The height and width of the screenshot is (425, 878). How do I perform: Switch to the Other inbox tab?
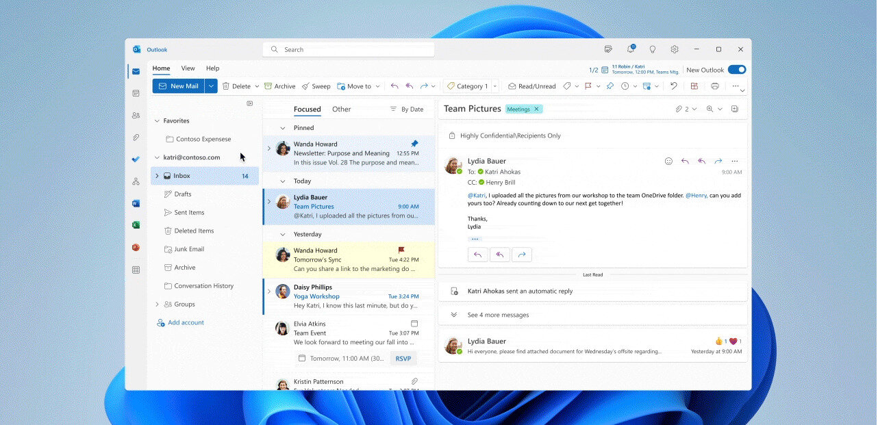pos(341,110)
